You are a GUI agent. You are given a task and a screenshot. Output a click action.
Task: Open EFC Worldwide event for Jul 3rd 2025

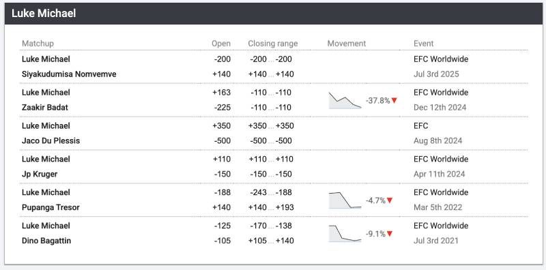[441, 59]
